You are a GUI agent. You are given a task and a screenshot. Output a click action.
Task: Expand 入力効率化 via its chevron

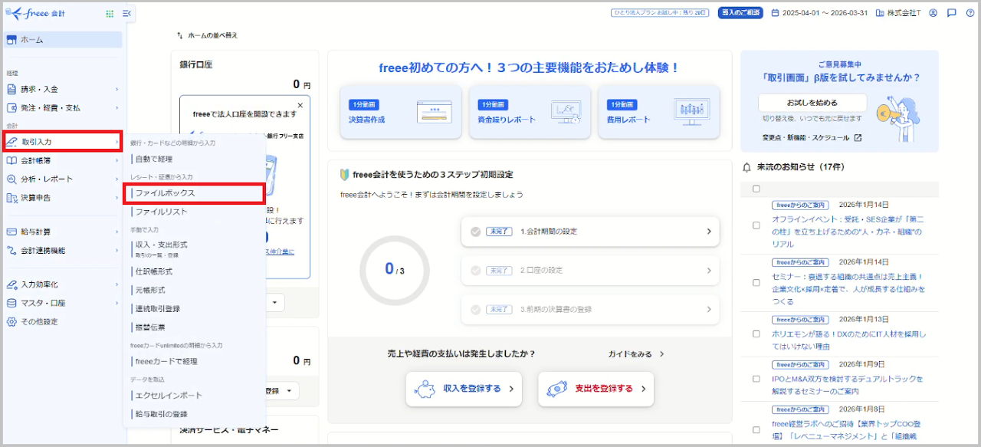[117, 284]
